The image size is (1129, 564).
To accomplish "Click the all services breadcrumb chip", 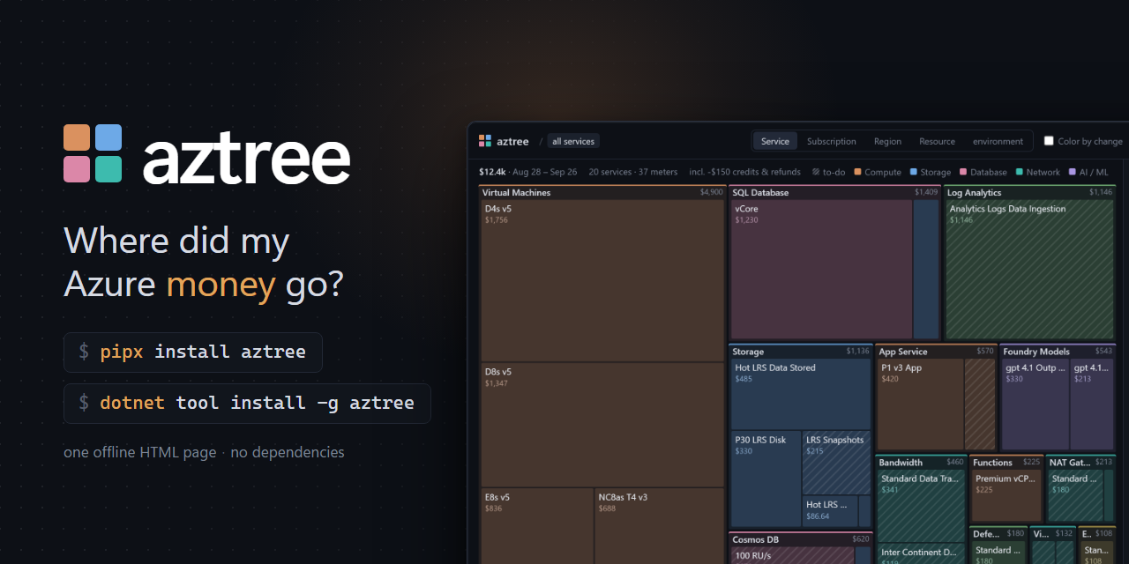I will click(573, 141).
